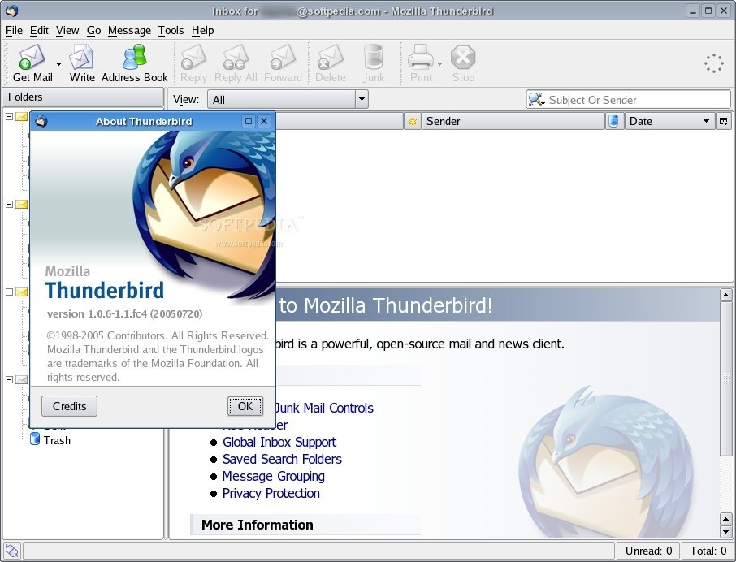Click the activity throbber icon
Image resolution: width=736 pixels, height=562 pixels.
pyautogui.click(x=713, y=63)
